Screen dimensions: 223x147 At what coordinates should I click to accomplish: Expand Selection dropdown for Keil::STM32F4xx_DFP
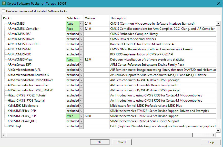[81, 116]
